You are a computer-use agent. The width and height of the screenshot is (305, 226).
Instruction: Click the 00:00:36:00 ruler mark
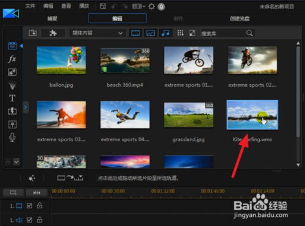(x=113, y=191)
